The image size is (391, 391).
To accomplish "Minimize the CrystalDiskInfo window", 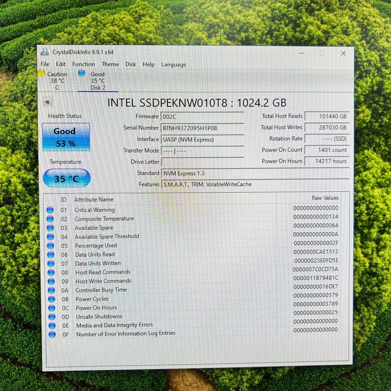I will (x=302, y=53).
